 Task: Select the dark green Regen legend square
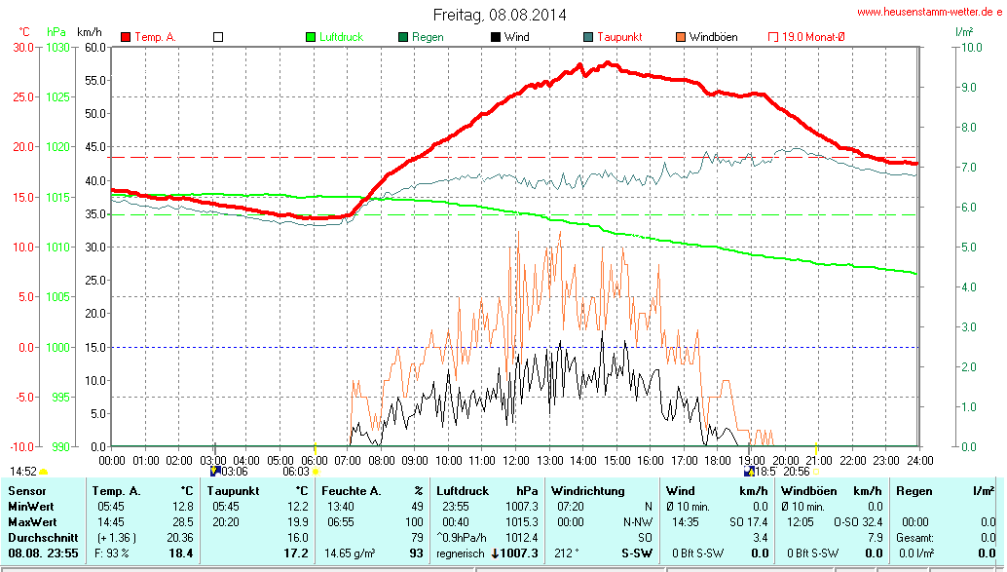(403, 37)
